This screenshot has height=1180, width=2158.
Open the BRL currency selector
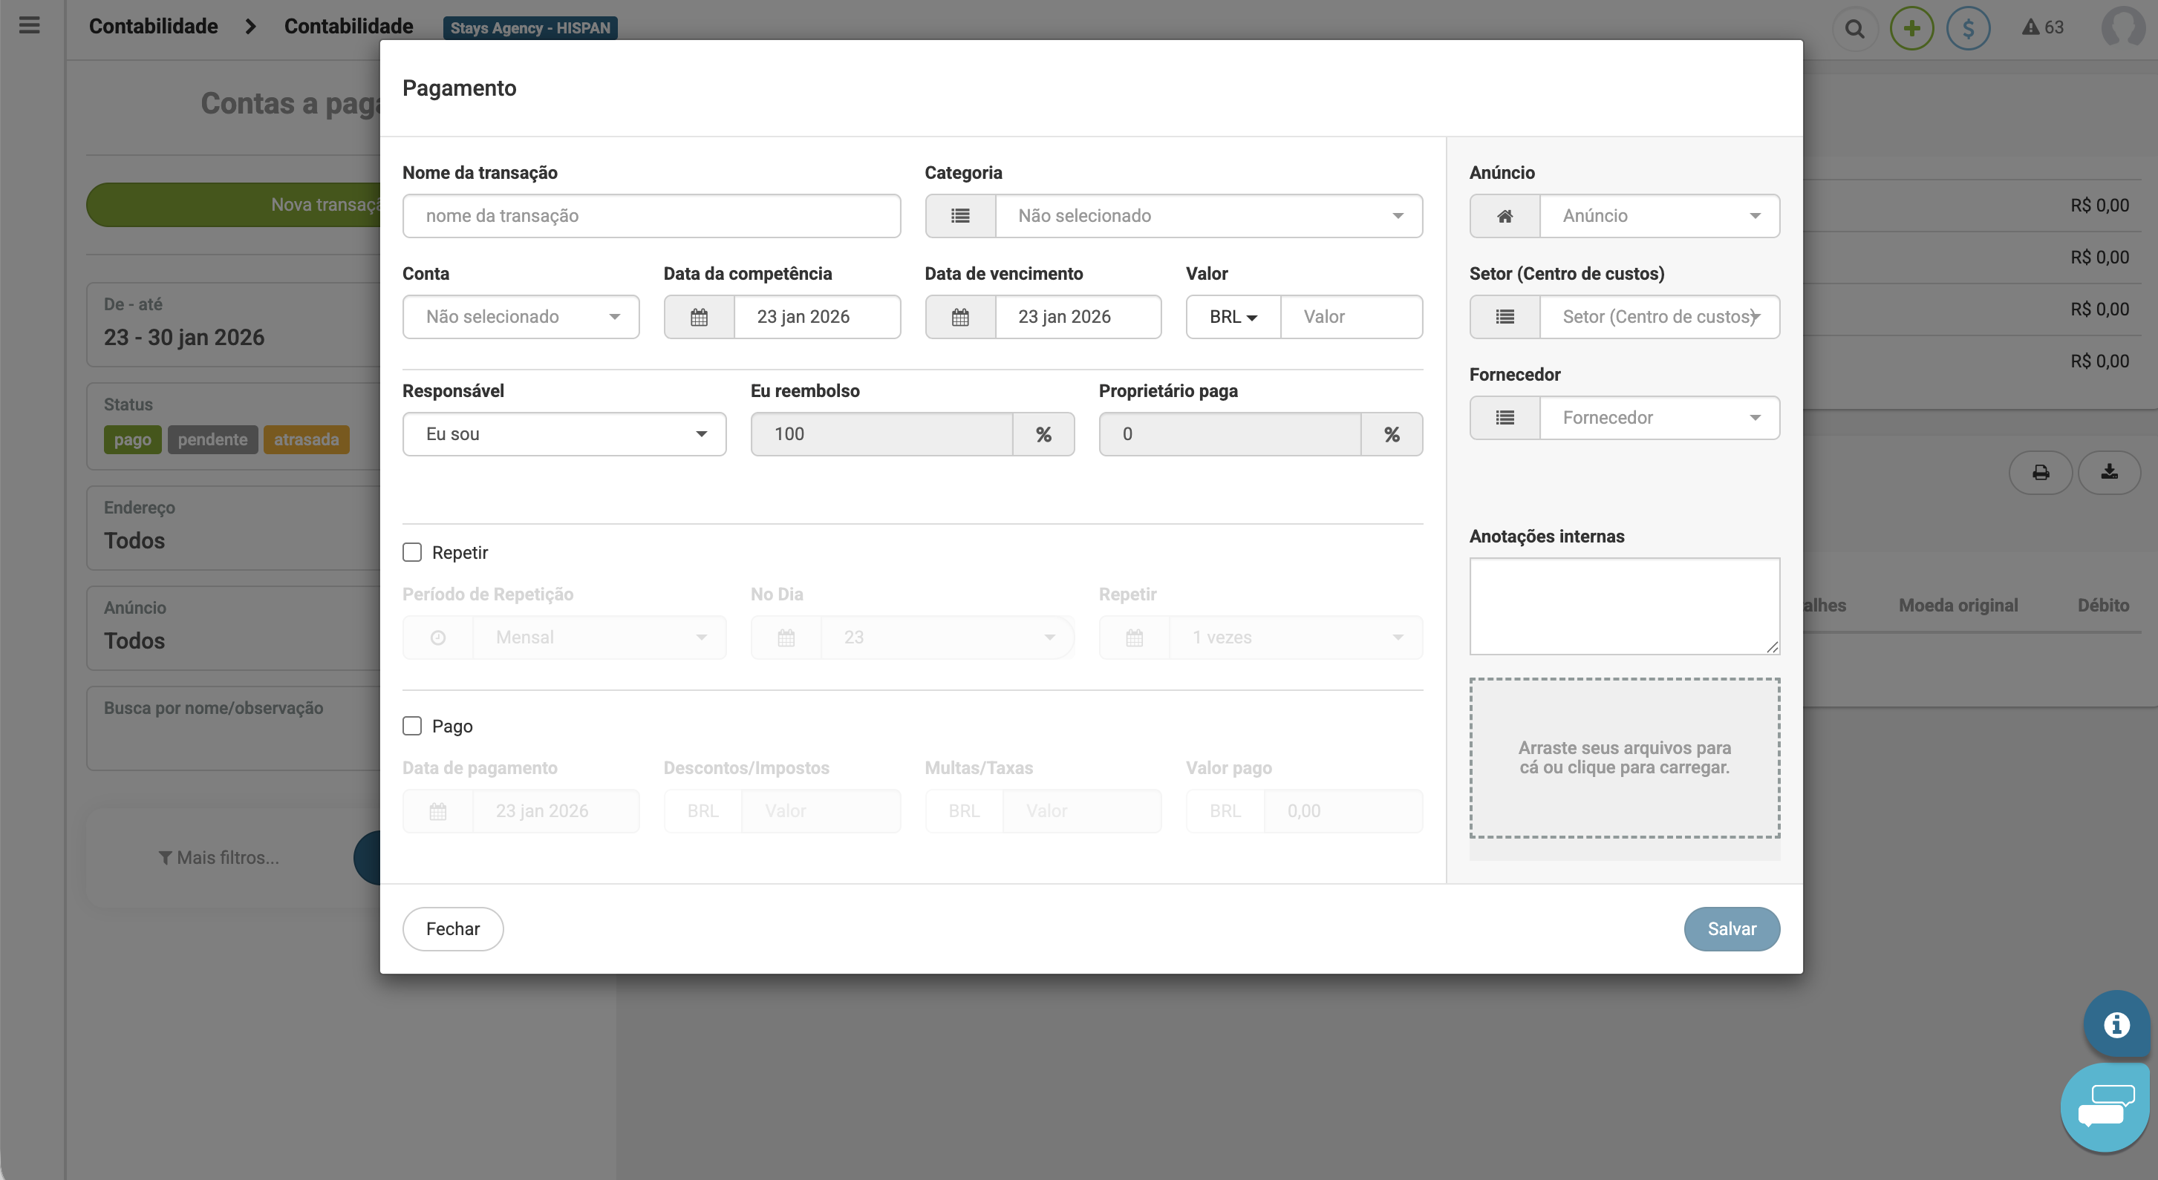point(1232,318)
